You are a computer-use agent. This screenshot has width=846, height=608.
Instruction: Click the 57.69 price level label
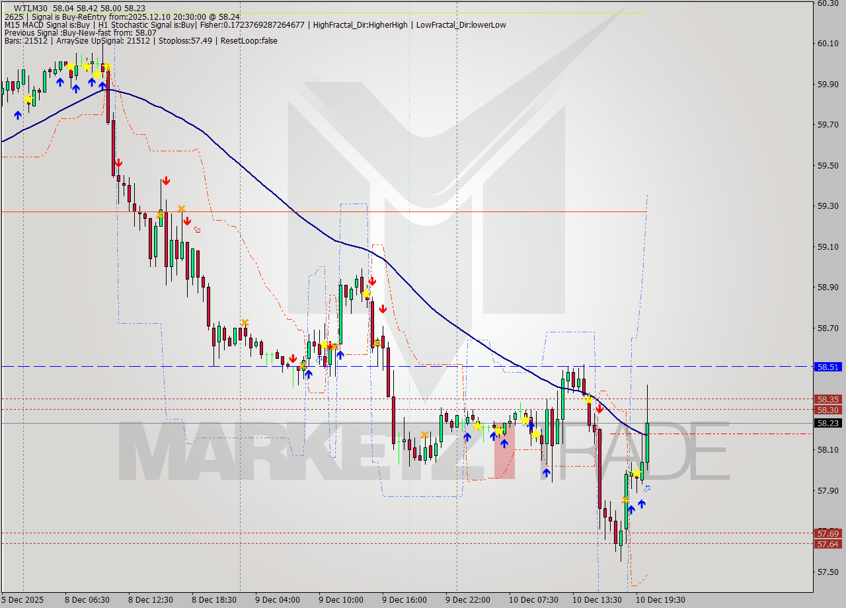829,533
